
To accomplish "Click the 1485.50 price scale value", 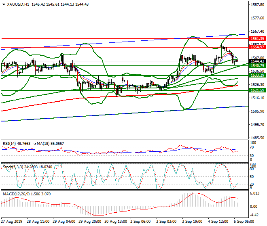I will 257,138.
